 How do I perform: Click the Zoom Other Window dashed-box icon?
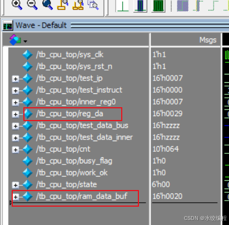point(93,5)
